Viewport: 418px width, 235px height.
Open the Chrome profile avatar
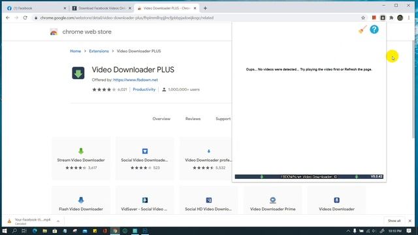coord(400,18)
